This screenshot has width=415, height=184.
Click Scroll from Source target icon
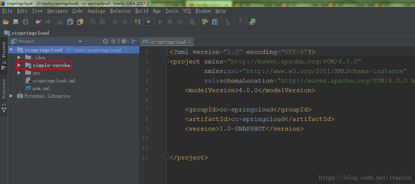tap(105, 41)
